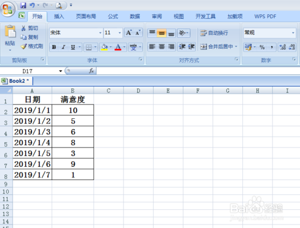The height and width of the screenshot is (228, 300).
Task: Expand the underline style dropdown arrow
Action: click(x=80, y=47)
